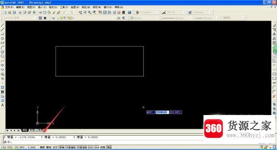The image size is (277, 150).
Task: Select the Line tool in the Draw toolbar
Action: [x=2, y=25]
